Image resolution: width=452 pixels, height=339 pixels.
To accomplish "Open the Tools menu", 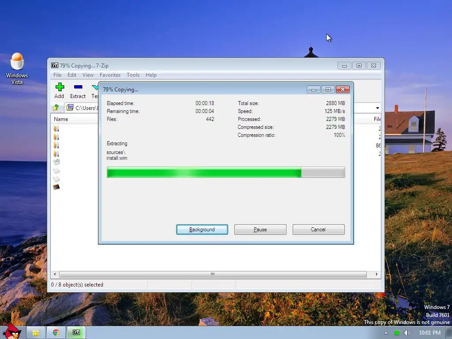I will pos(133,75).
